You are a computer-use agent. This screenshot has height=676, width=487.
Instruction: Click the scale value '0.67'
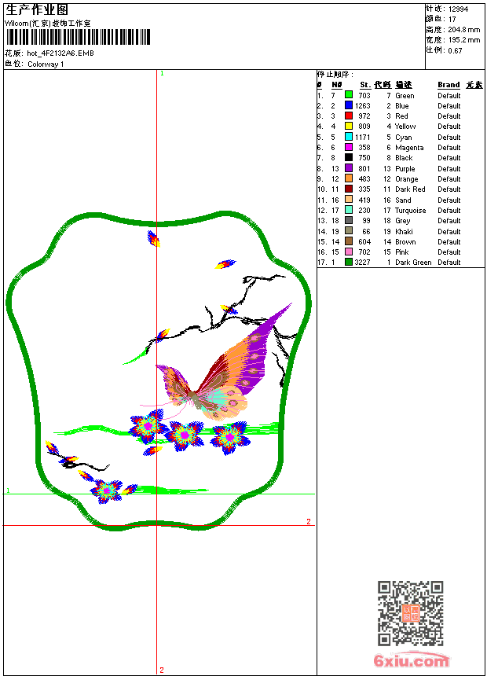tap(455, 51)
